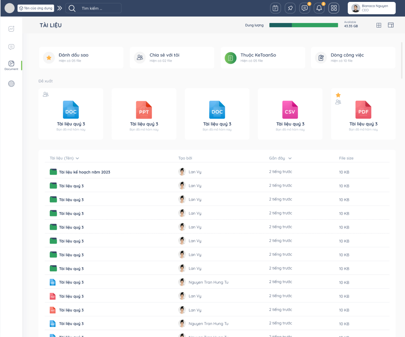Switch to grid view of documents
The height and width of the screenshot is (337, 405).
coord(379,25)
